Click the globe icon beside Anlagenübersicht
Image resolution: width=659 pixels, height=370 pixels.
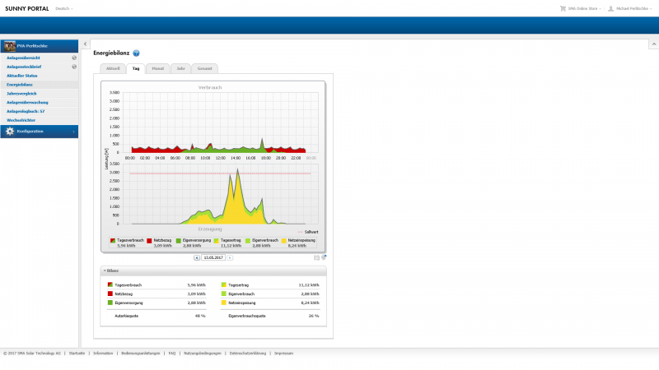[x=74, y=58]
